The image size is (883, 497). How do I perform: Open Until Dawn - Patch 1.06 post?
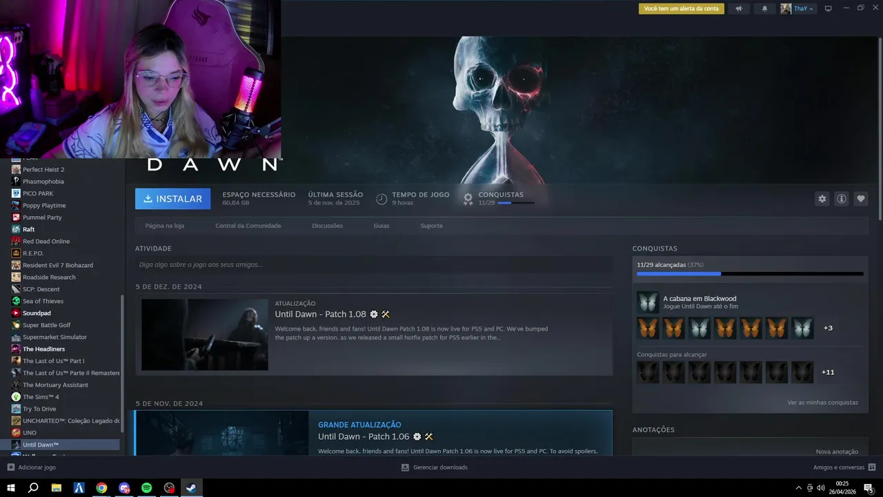coord(364,437)
